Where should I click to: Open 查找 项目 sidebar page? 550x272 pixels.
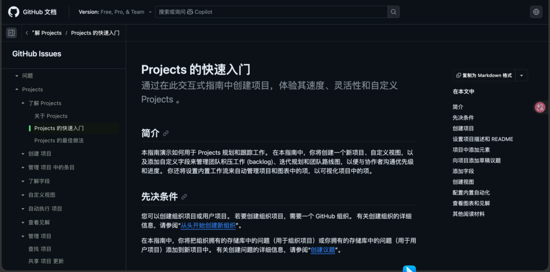click(40, 249)
